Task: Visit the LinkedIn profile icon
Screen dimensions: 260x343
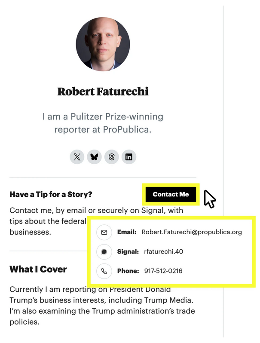Action: (x=128, y=157)
